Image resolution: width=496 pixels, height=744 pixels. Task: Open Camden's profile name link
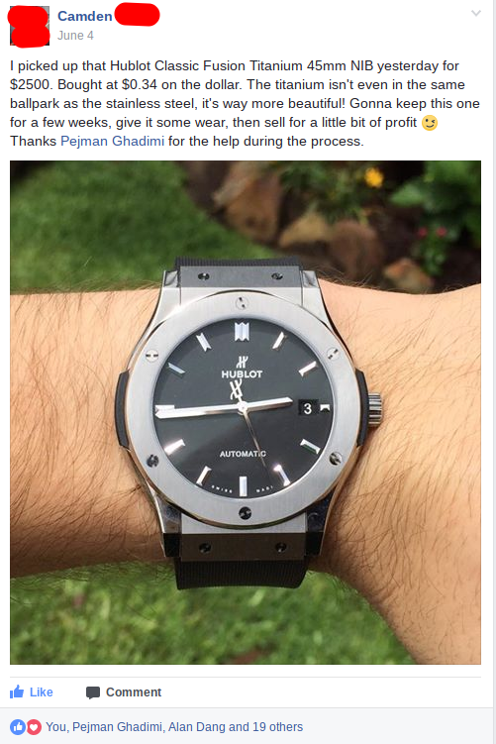[x=85, y=16]
